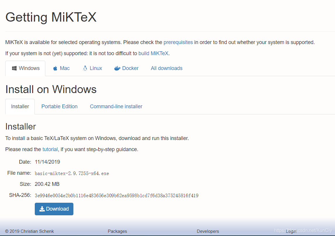Select the Command-line installer tab

point(116,106)
